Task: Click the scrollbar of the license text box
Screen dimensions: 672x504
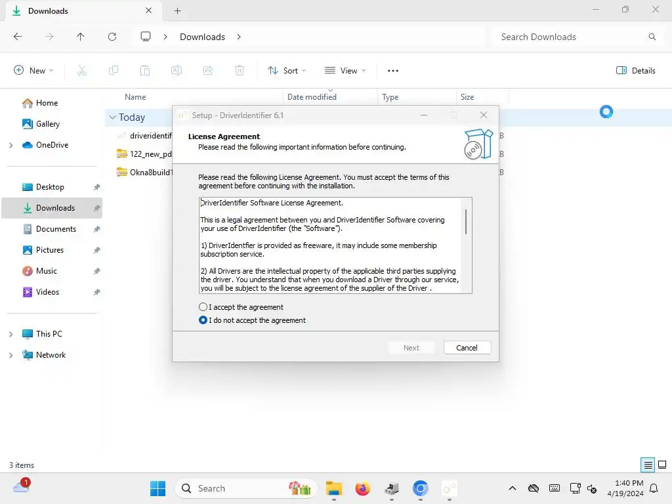Action: point(466,222)
